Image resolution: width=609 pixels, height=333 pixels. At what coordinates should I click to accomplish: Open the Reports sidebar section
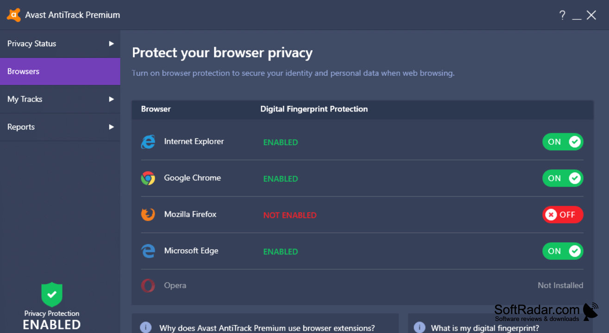click(x=60, y=127)
